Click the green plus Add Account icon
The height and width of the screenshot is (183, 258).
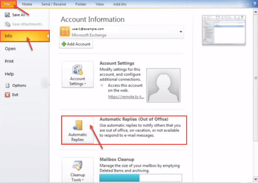[64, 44]
